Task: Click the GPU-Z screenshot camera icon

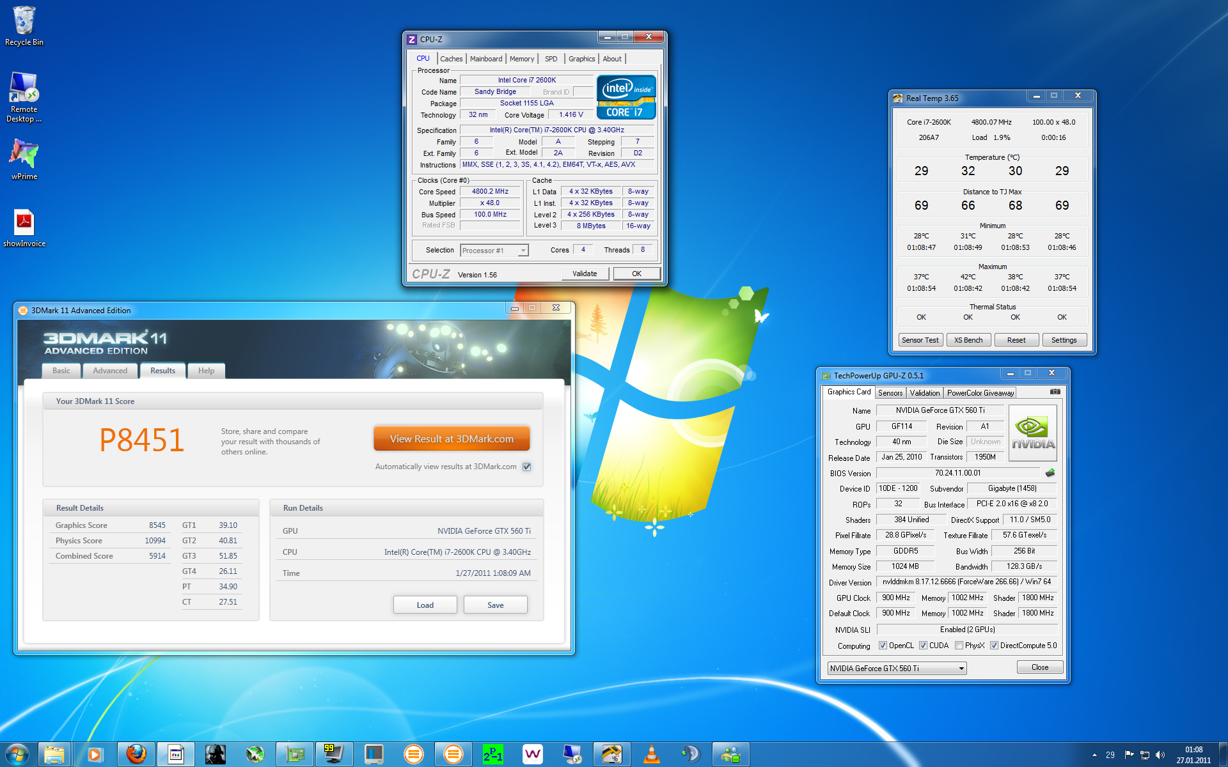Action: click(x=1055, y=392)
